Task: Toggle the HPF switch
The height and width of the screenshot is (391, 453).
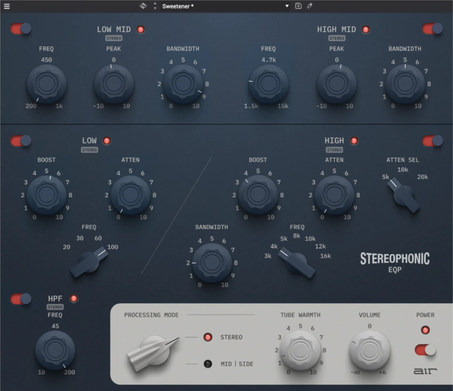Action: pyautogui.click(x=21, y=299)
